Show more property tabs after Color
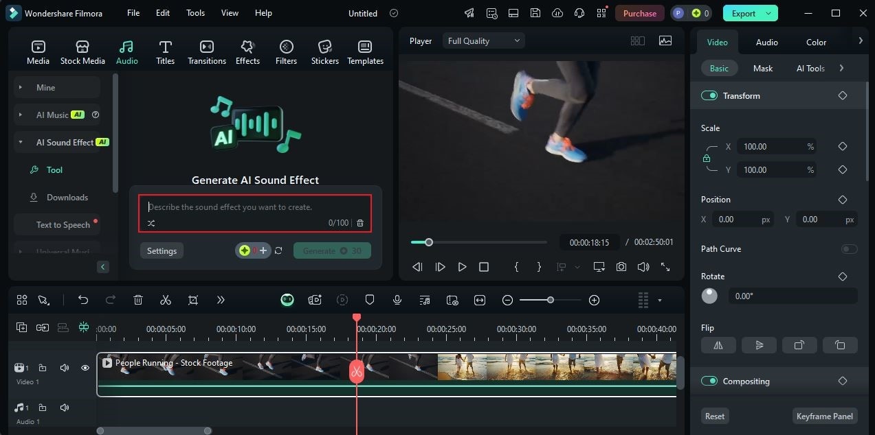Image resolution: width=875 pixels, height=435 pixels. click(861, 41)
